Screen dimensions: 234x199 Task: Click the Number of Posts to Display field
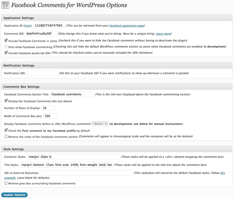(x=48, y=108)
